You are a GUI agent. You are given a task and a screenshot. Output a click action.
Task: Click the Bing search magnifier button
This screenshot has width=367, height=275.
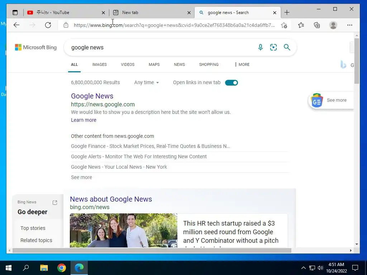(287, 47)
